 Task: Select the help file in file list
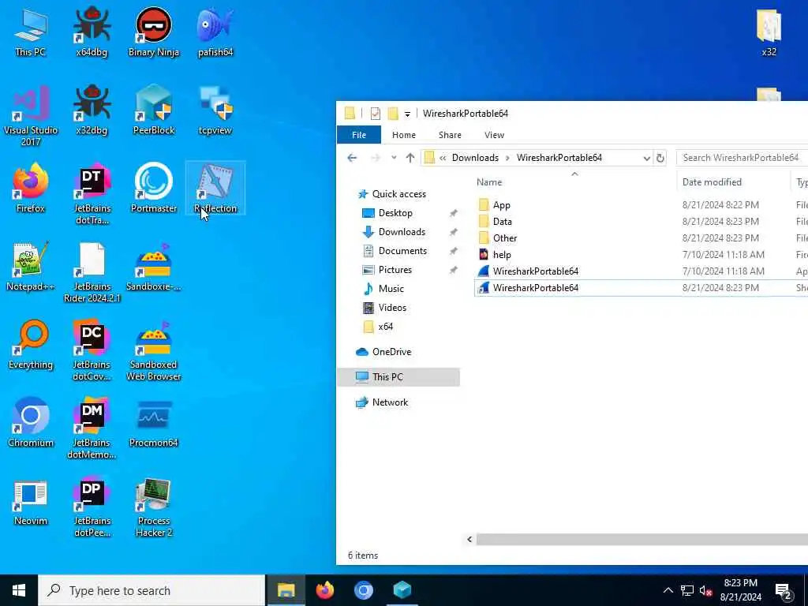pos(501,255)
